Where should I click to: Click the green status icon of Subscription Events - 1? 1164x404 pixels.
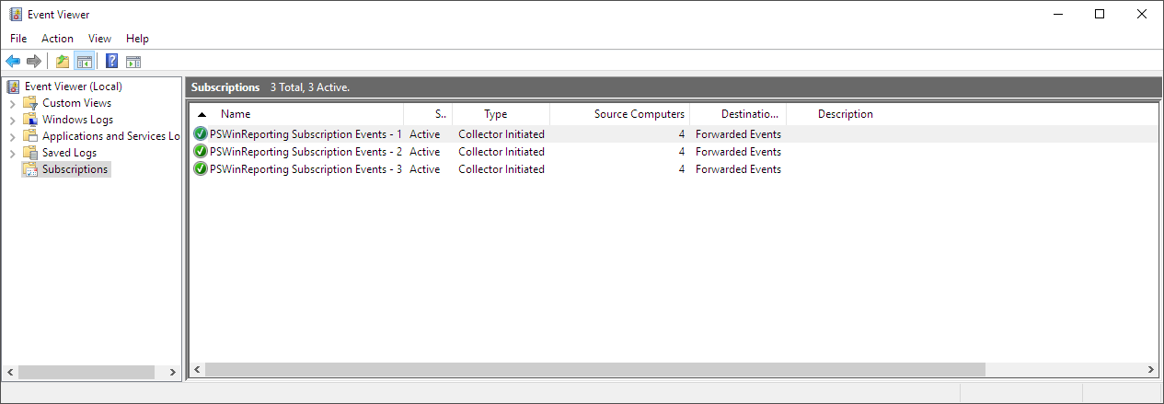point(201,134)
